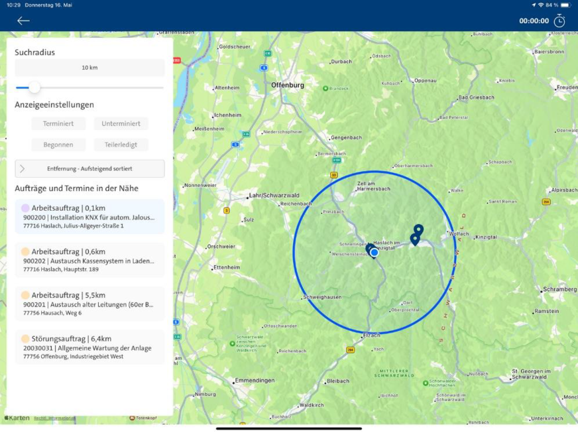Image resolution: width=578 pixels, height=433 pixels.
Task: Tap the blue current location dot on the map
Action: [x=374, y=252]
